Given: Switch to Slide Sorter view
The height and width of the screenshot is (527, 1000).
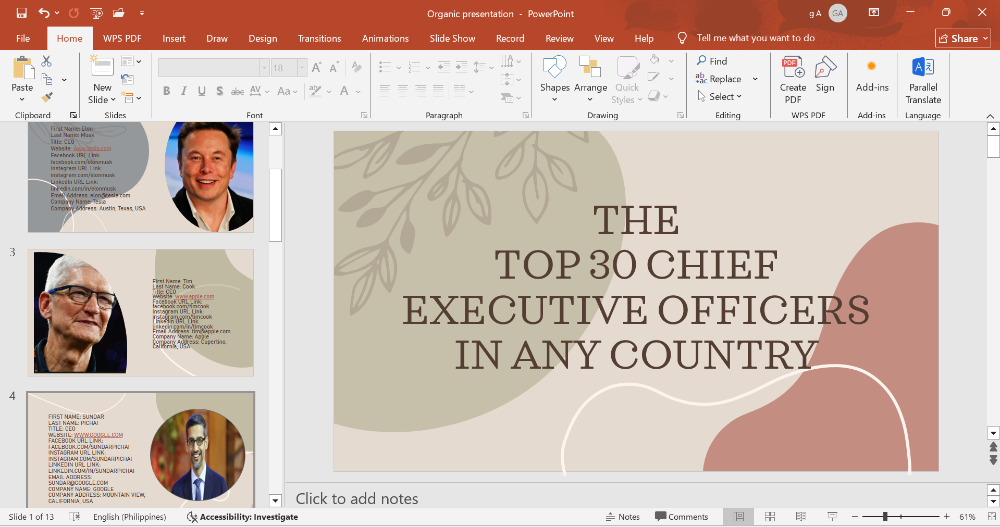Looking at the screenshot, I should click(770, 517).
